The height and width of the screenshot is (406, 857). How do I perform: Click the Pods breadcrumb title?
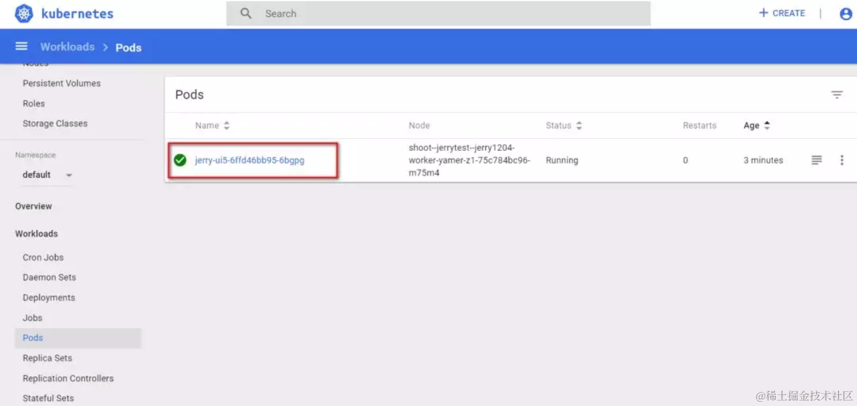click(129, 47)
